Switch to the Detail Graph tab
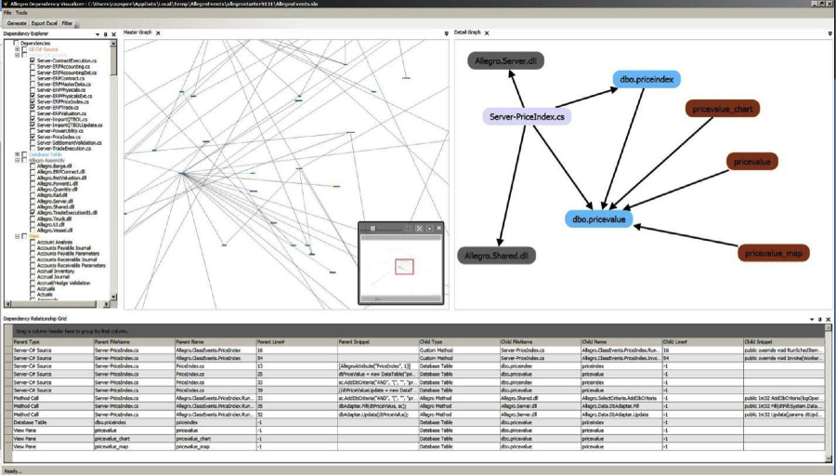 (x=467, y=33)
